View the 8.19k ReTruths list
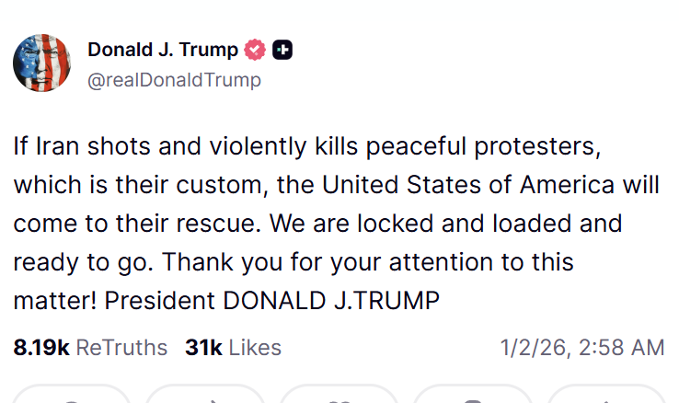This screenshot has width=679, height=403. (90, 348)
